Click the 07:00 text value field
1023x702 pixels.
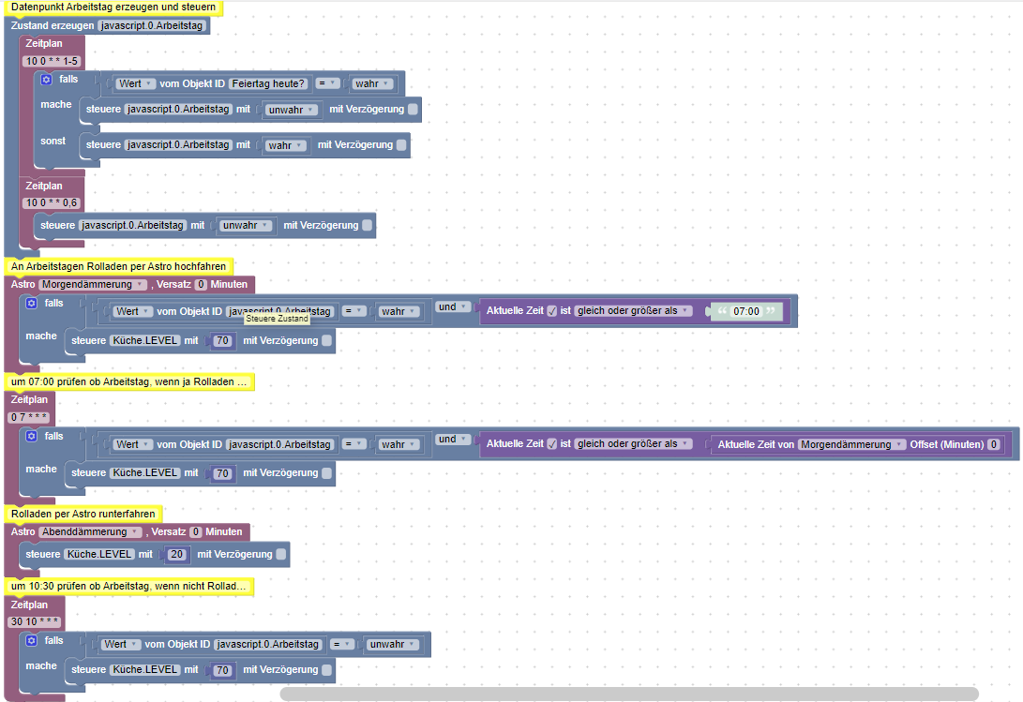[x=746, y=311]
